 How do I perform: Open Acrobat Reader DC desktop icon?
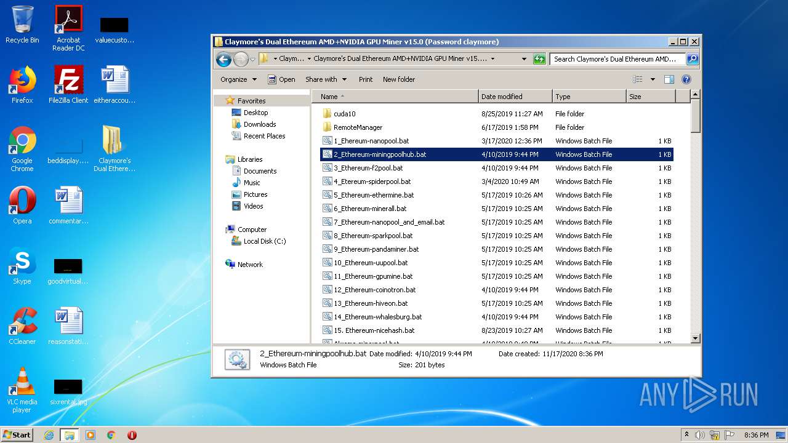(x=68, y=28)
